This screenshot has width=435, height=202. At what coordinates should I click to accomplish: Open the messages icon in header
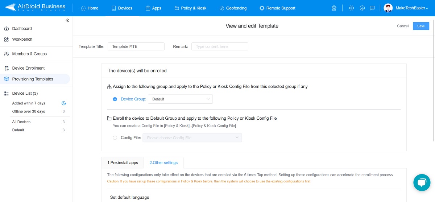pyautogui.click(x=372, y=8)
